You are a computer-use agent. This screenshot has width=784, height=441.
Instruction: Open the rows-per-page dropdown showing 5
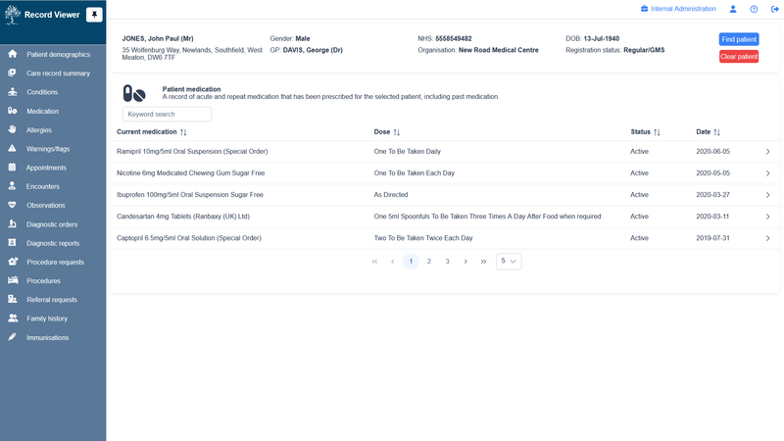(x=509, y=261)
